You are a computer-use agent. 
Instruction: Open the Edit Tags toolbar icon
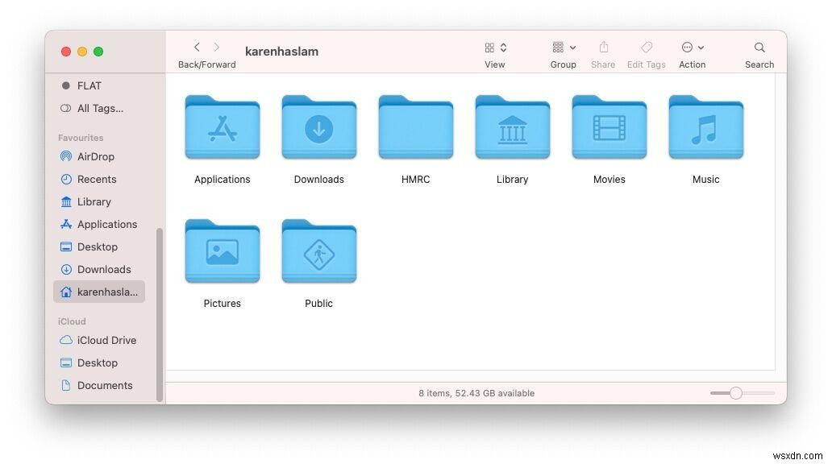(646, 48)
